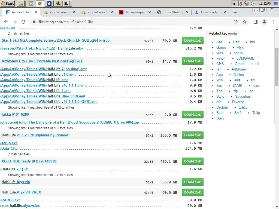Download the fakku 6101-6200 result
Screen dimensions: 279x209
[x=193, y=115]
